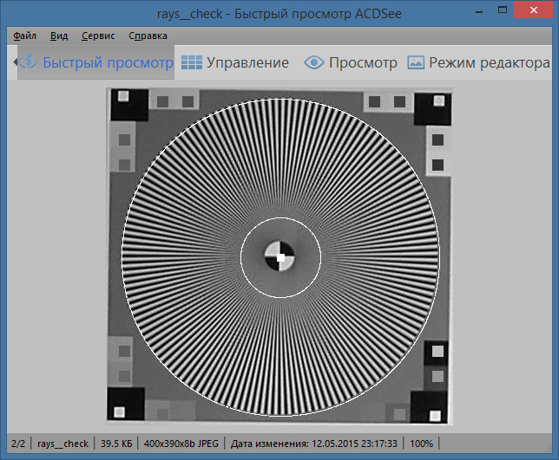Click the Дата изменения field in the status bar
This screenshot has height=460, width=559.
[313, 444]
